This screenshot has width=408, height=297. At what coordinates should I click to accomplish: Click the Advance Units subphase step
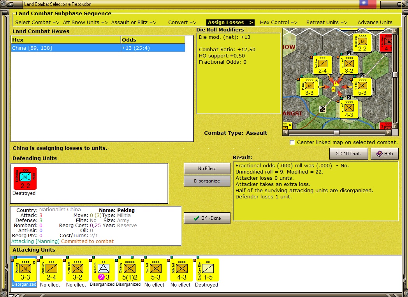[x=375, y=23]
